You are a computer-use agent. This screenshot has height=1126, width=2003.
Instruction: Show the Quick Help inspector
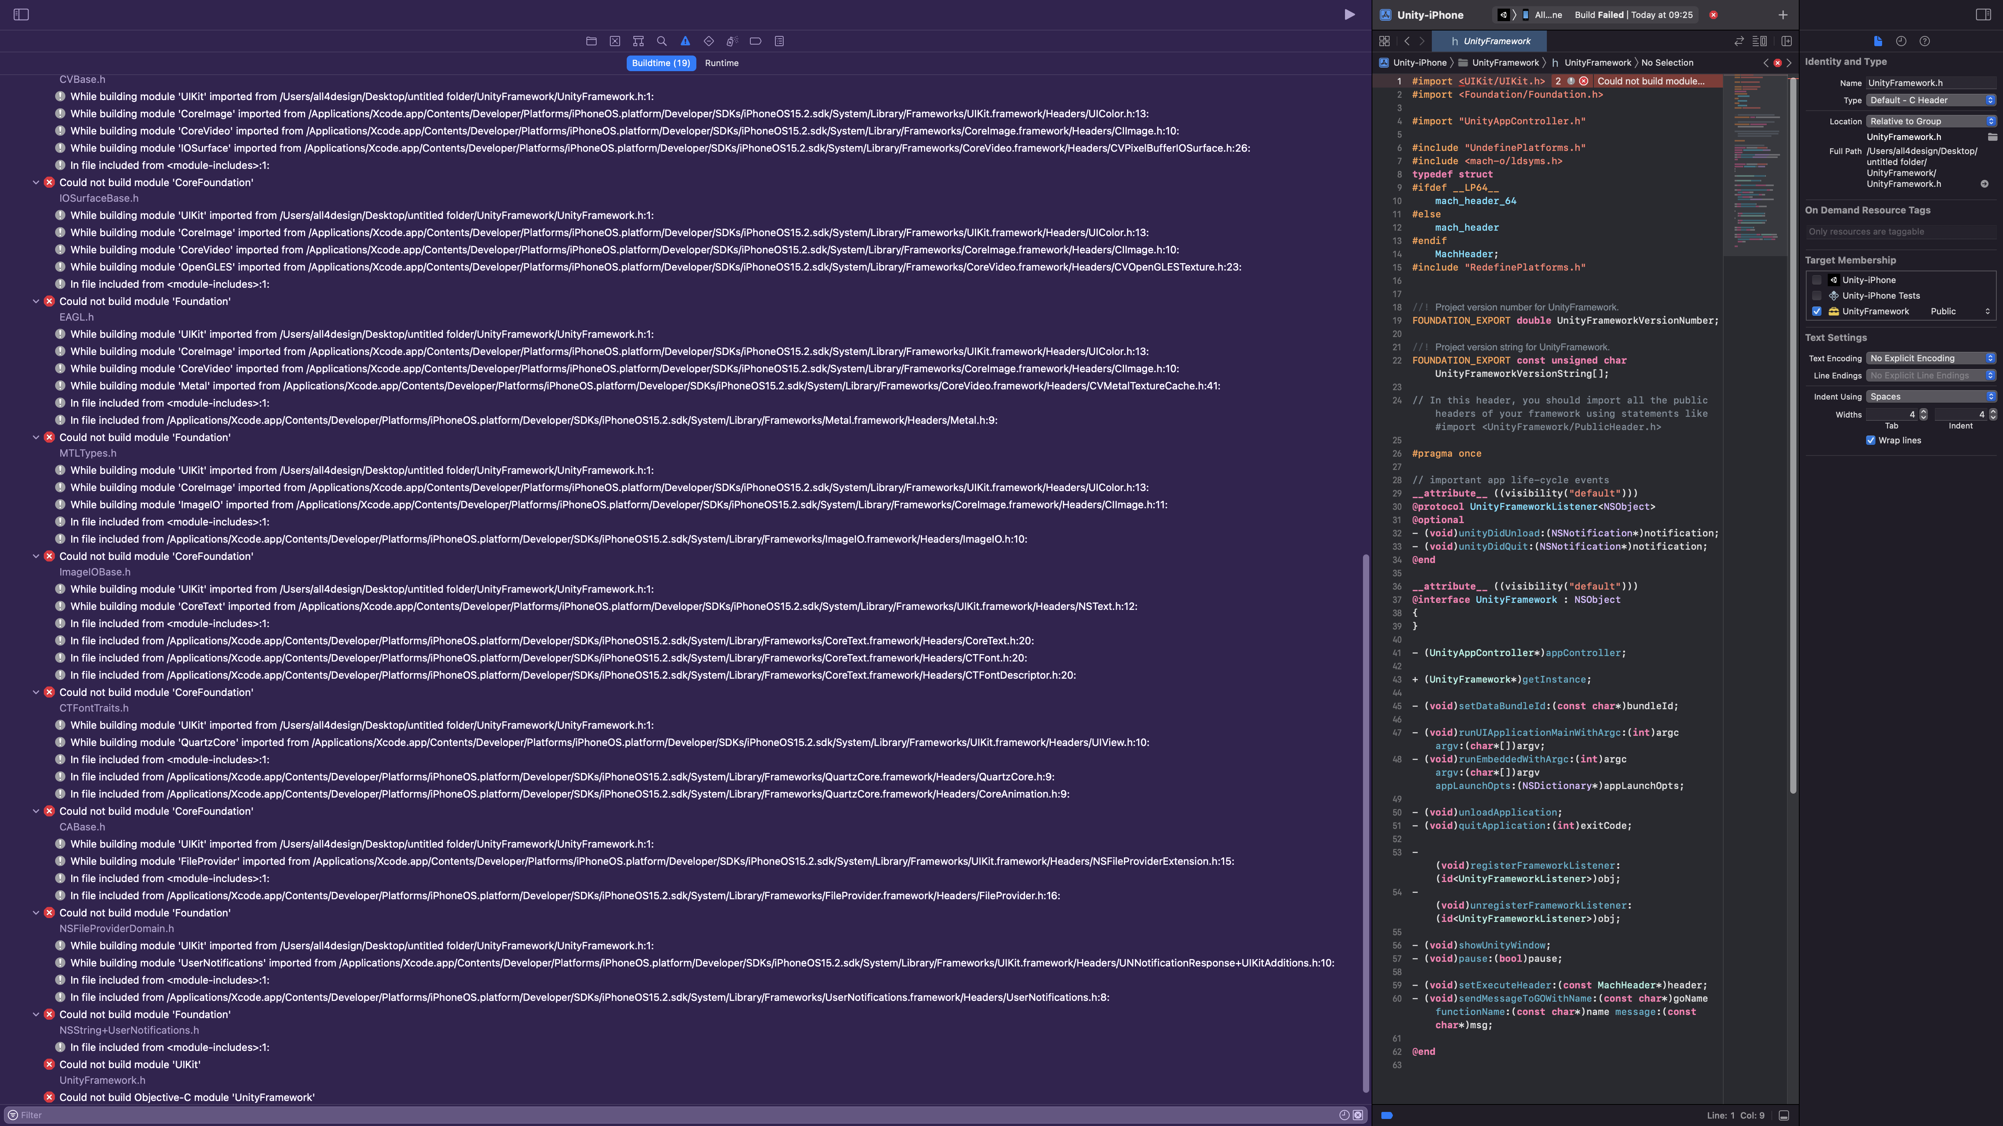[x=1924, y=41]
